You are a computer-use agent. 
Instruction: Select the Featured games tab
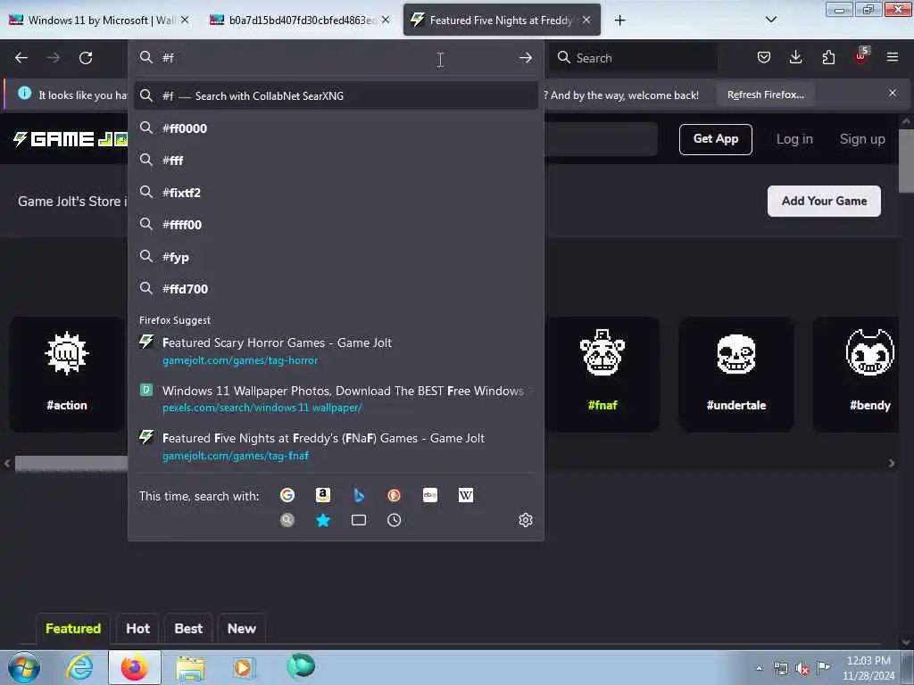pos(73,629)
